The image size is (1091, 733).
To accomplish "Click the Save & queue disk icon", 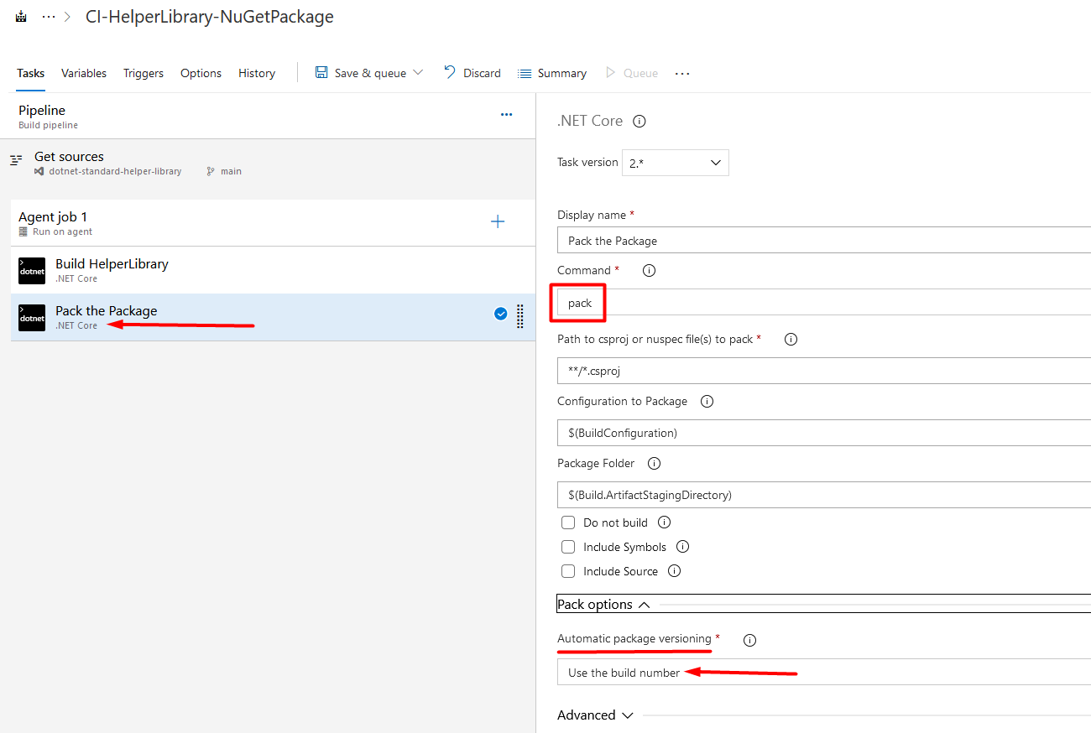I will point(321,73).
